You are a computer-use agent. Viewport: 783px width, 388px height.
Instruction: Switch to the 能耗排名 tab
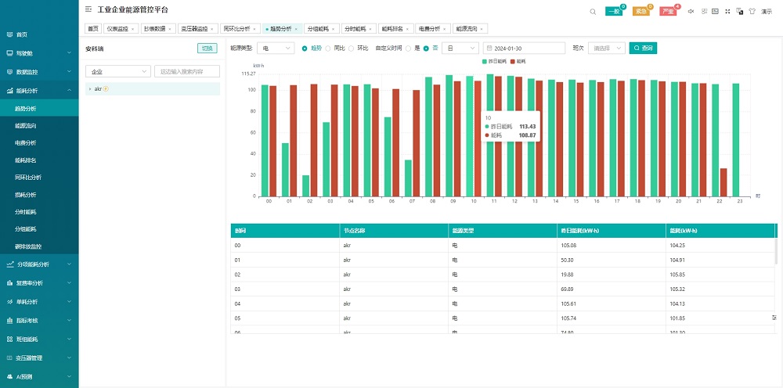pyautogui.click(x=394, y=28)
